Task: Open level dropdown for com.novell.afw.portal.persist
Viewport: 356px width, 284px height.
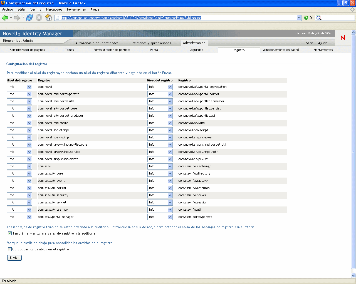Action: (x=19, y=94)
